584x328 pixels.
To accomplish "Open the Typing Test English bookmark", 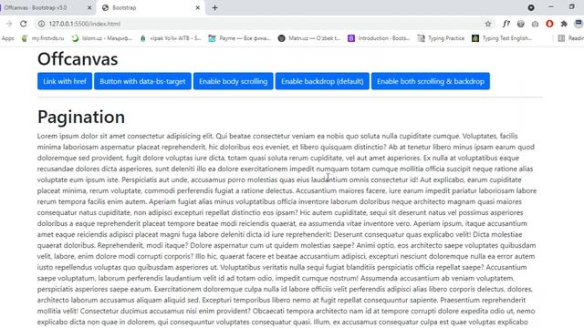I will pos(502,38).
